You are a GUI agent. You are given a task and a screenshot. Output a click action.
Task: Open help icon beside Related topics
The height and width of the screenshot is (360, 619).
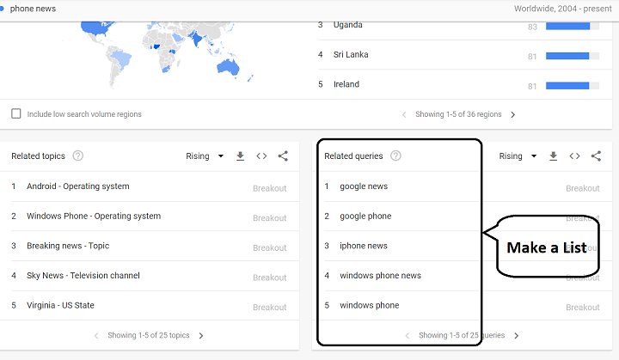point(78,156)
